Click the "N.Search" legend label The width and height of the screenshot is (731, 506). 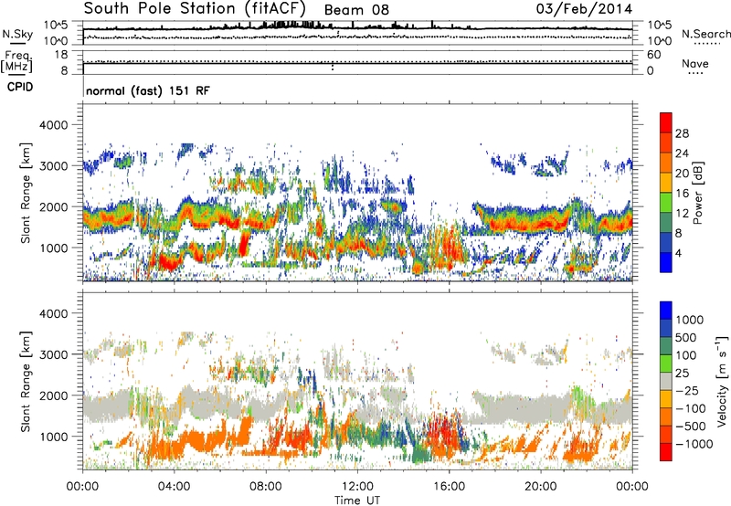pos(705,34)
